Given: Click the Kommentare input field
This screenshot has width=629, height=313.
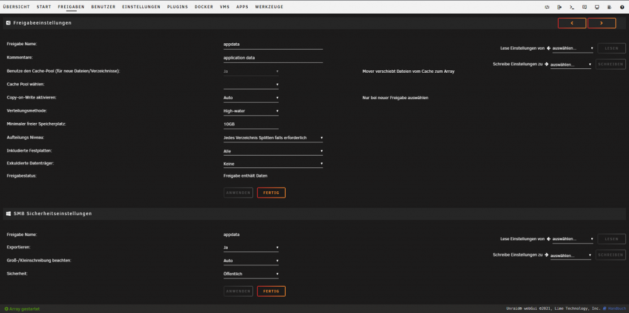Looking at the screenshot, I should click(273, 58).
